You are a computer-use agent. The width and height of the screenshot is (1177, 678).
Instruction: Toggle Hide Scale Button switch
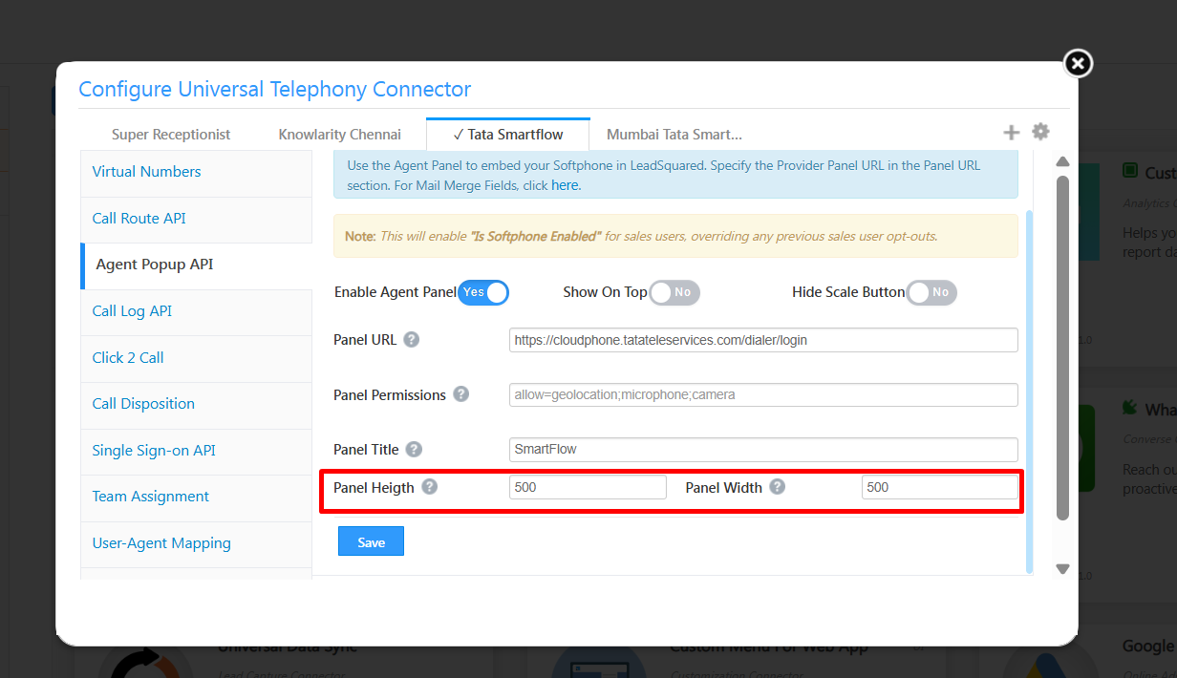click(931, 292)
